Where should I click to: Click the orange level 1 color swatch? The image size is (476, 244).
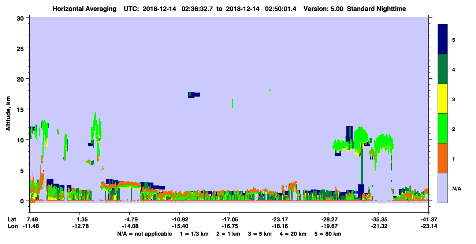[x=443, y=158]
